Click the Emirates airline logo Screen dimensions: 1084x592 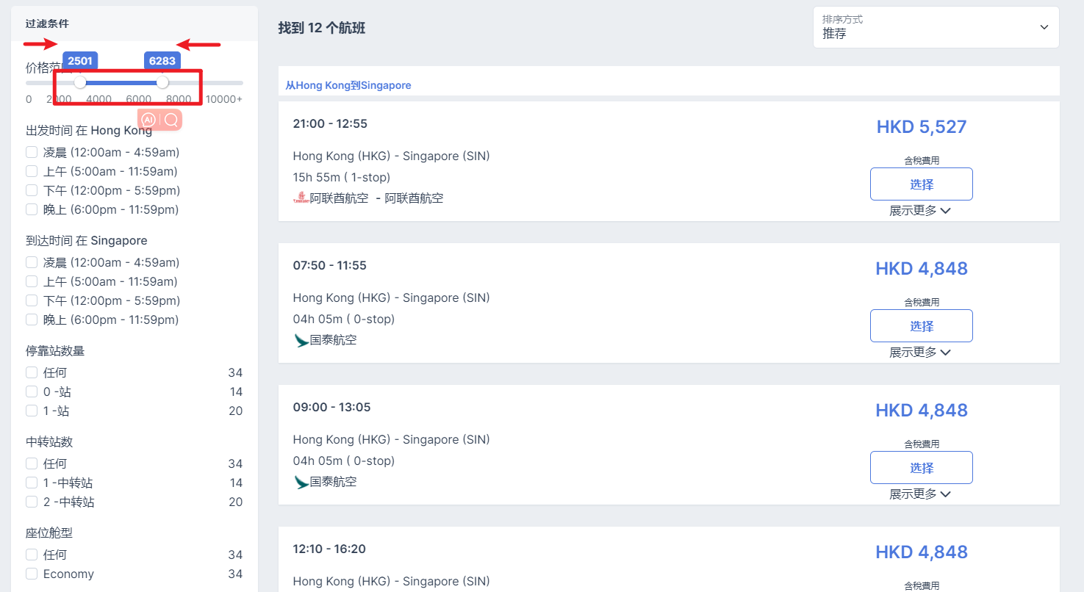click(x=301, y=198)
